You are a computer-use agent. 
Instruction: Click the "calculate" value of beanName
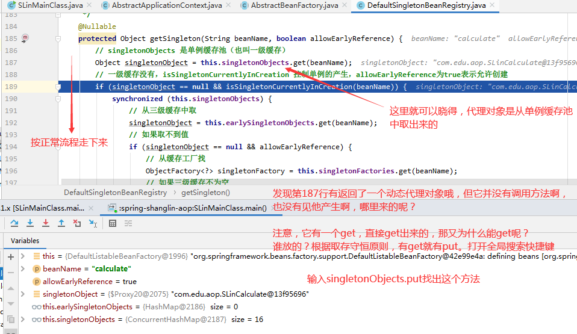[x=111, y=269]
